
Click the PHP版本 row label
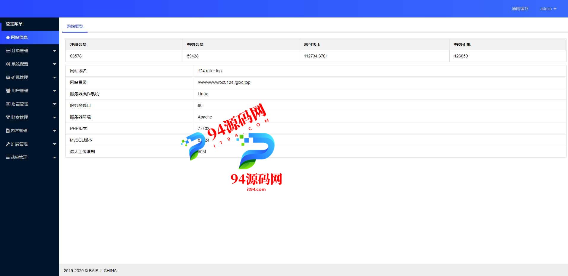click(x=78, y=129)
